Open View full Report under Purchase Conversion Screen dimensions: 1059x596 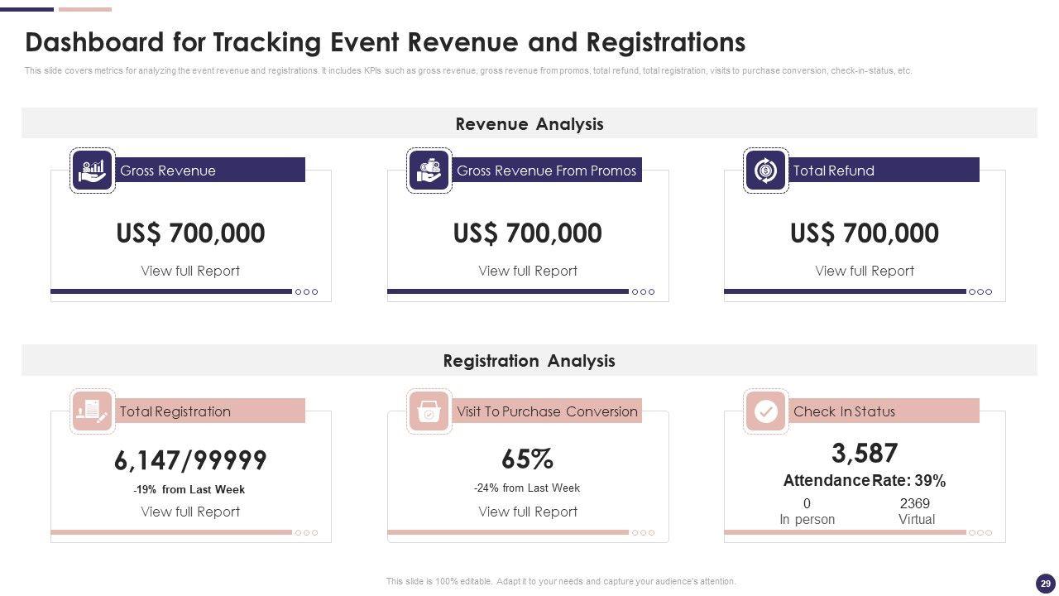coord(528,512)
